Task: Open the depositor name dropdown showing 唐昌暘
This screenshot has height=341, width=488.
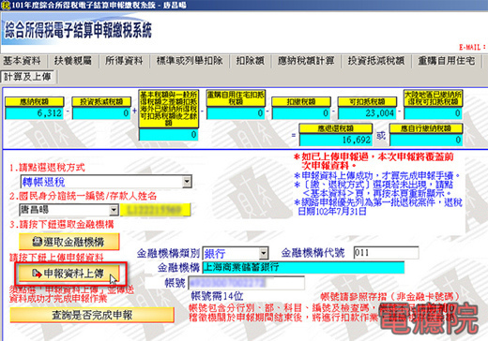Action: click(x=114, y=210)
